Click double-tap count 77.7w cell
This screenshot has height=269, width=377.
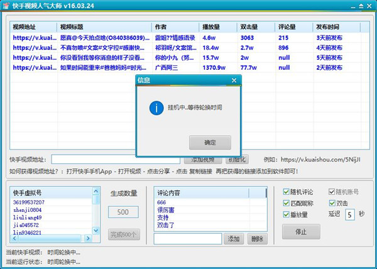tap(249, 68)
